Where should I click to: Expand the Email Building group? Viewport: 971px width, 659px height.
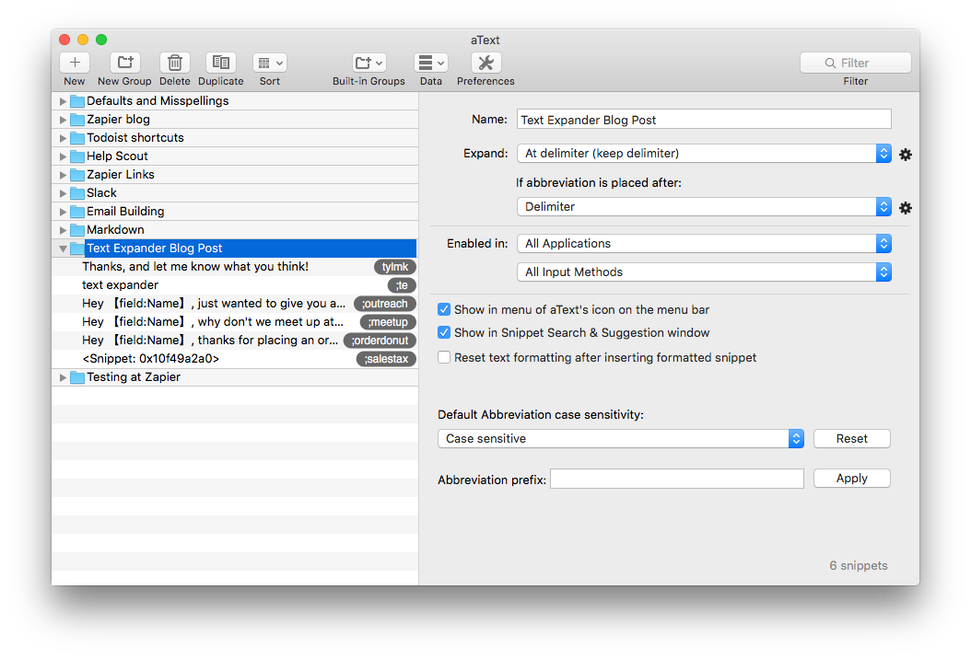[63, 212]
